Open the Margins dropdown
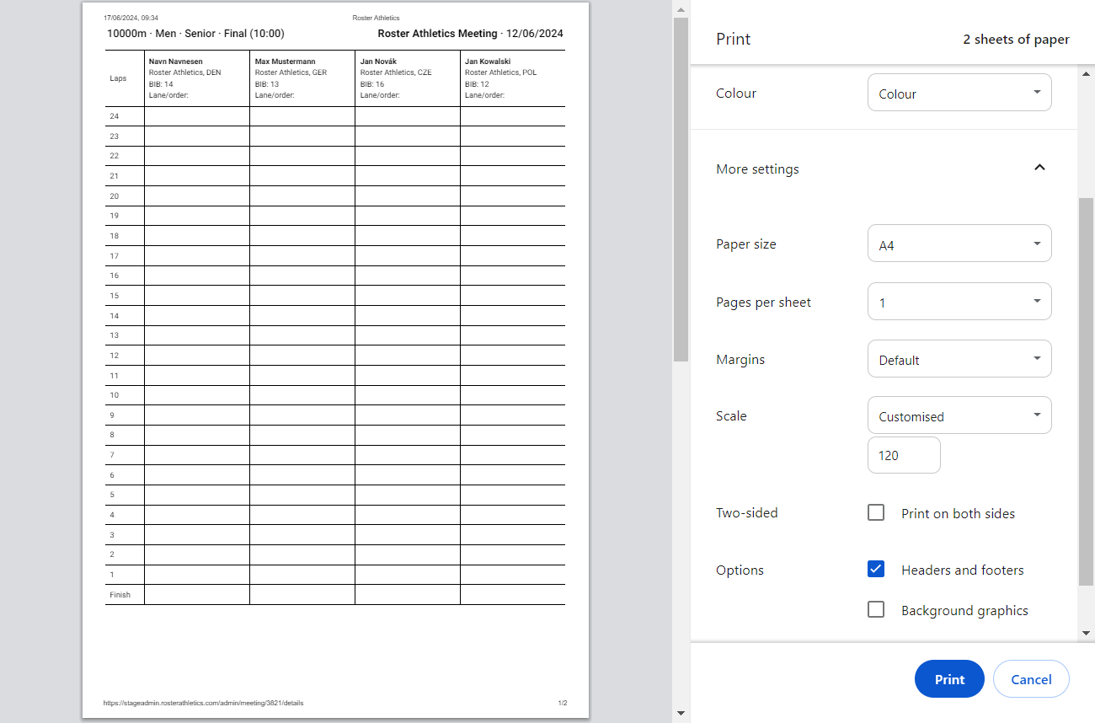This screenshot has width=1095, height=723. point(959,358)
